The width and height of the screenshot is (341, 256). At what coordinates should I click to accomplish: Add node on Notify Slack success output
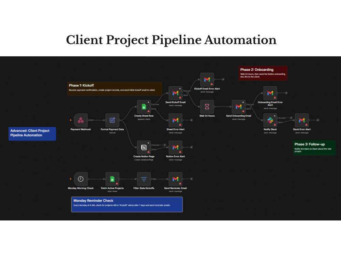[291, 118]
